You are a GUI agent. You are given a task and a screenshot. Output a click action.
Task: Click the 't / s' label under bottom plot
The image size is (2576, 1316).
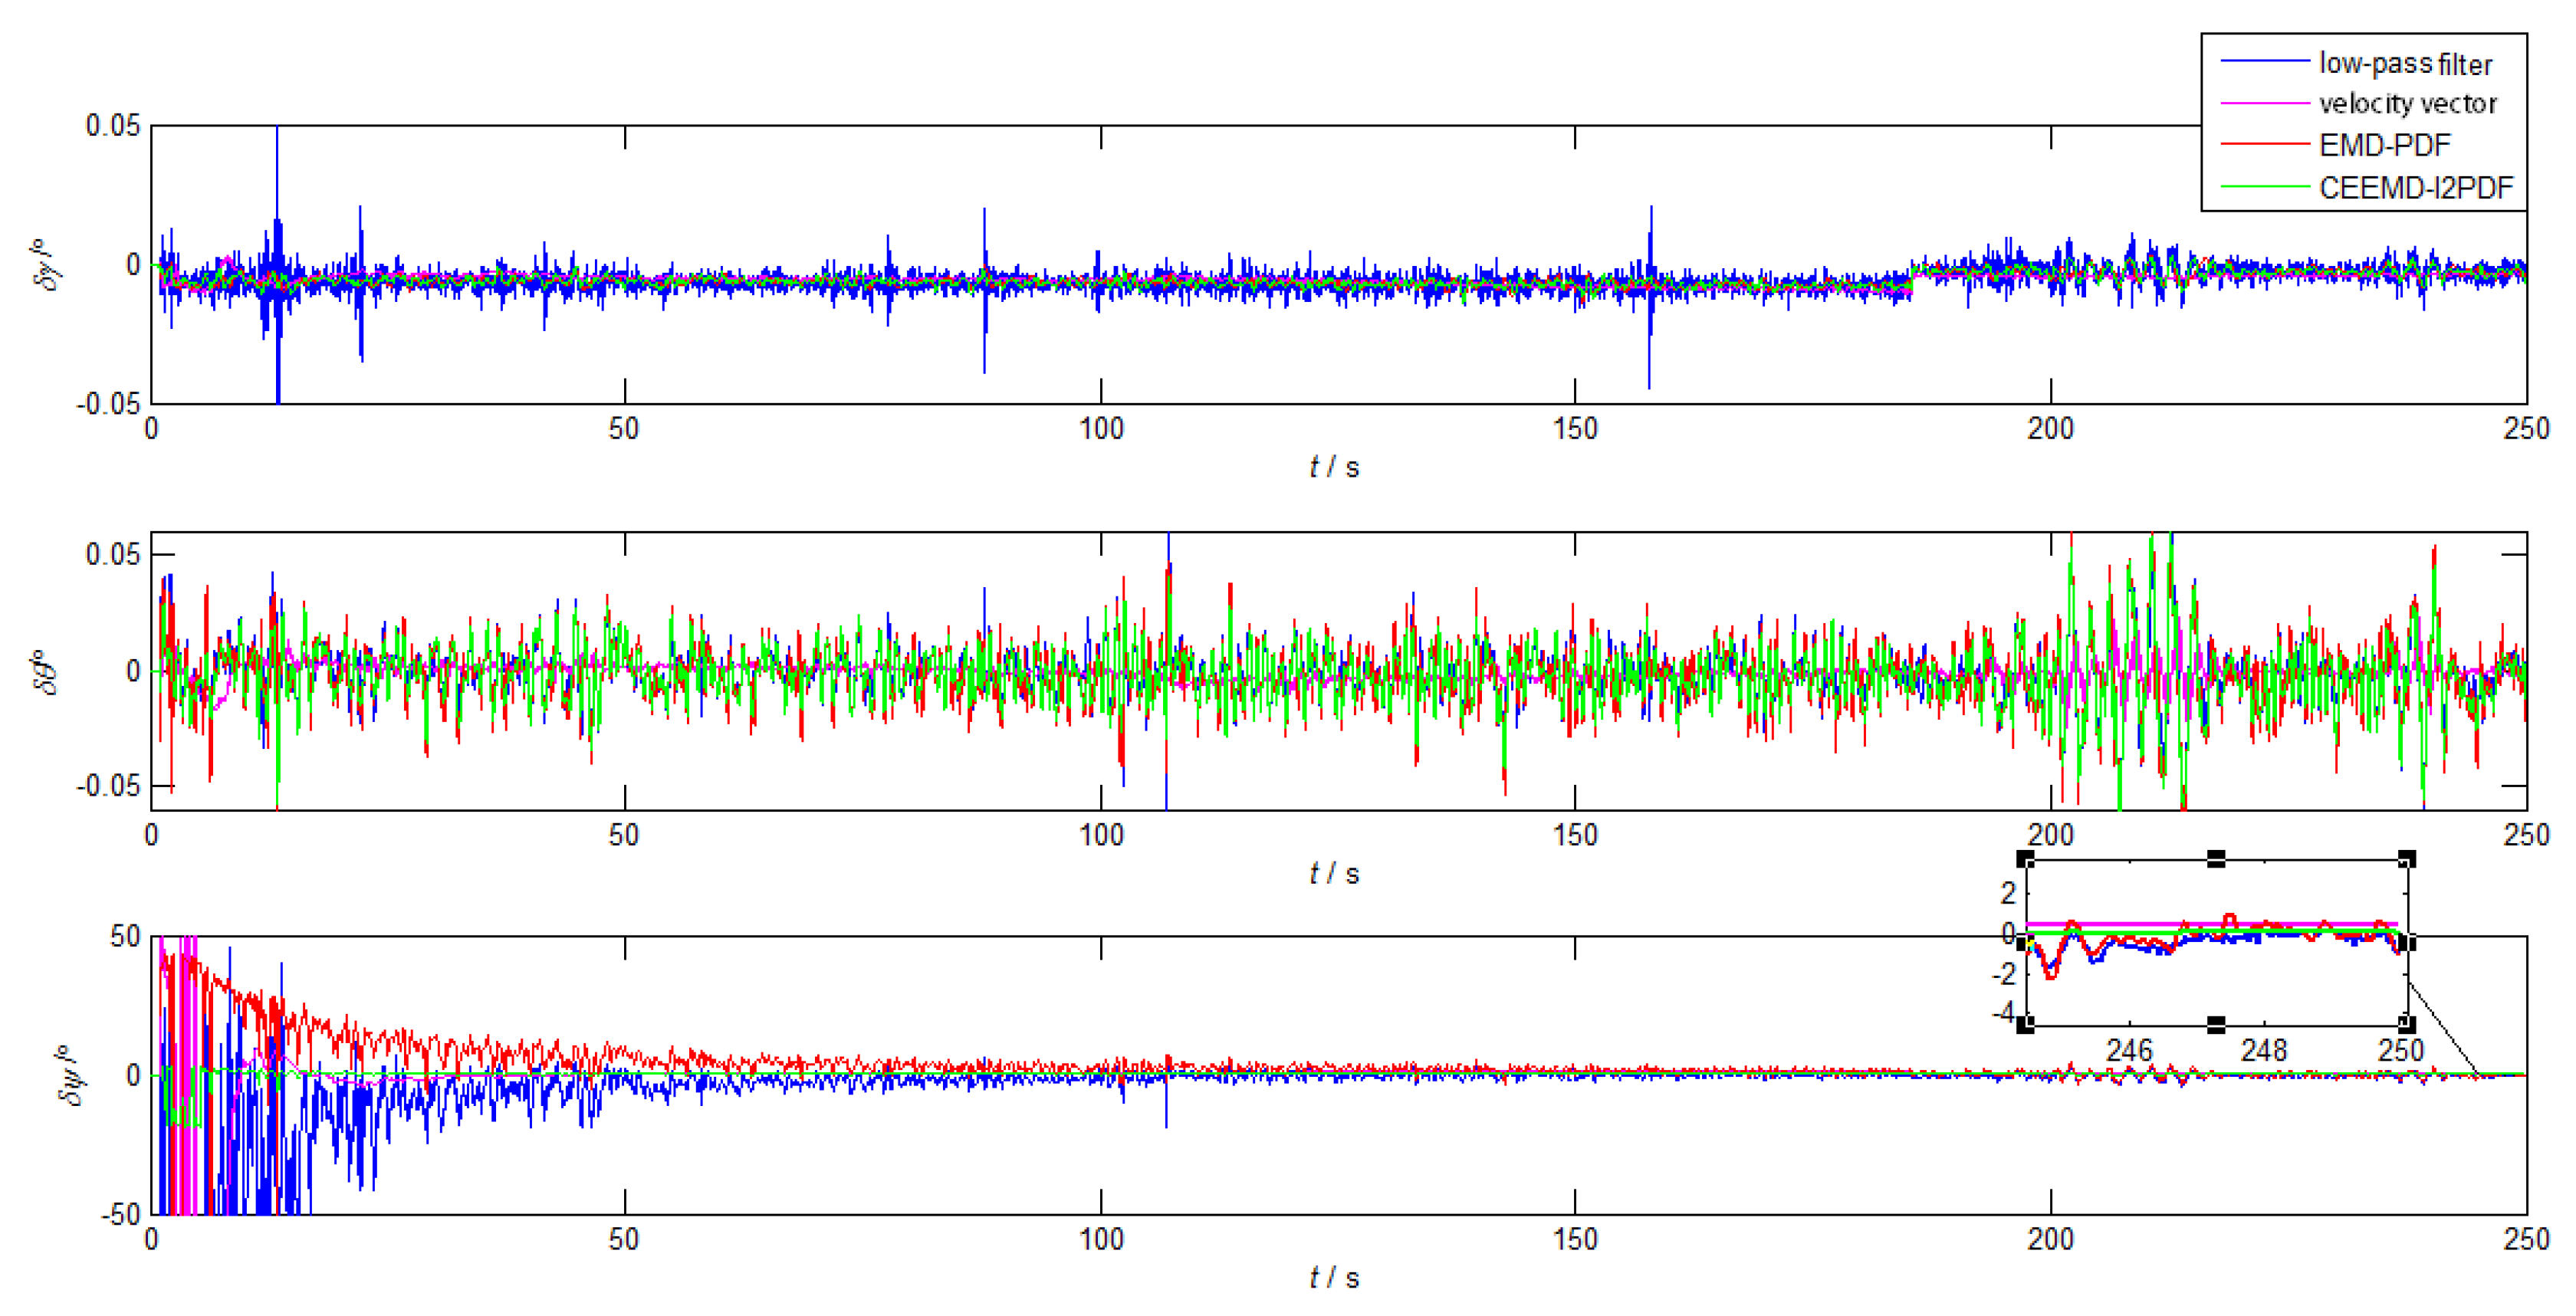(x=1334, y=1278)
